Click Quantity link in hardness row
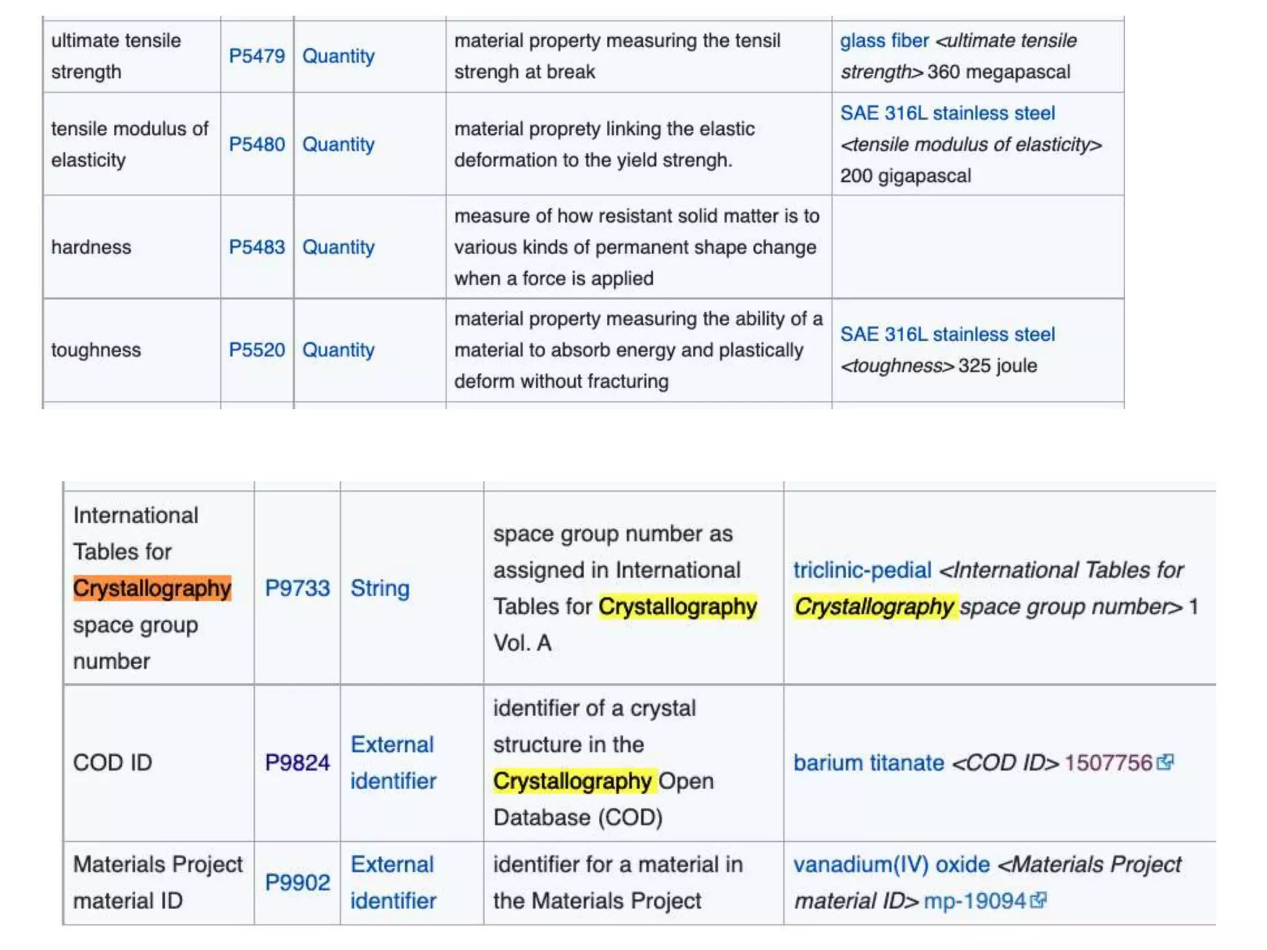The height and width of the screenshot is (950, 1267). (338, 247)
